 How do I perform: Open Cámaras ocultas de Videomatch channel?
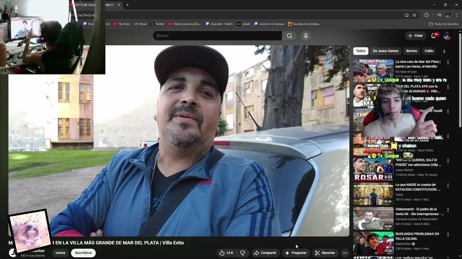[416, 219]
